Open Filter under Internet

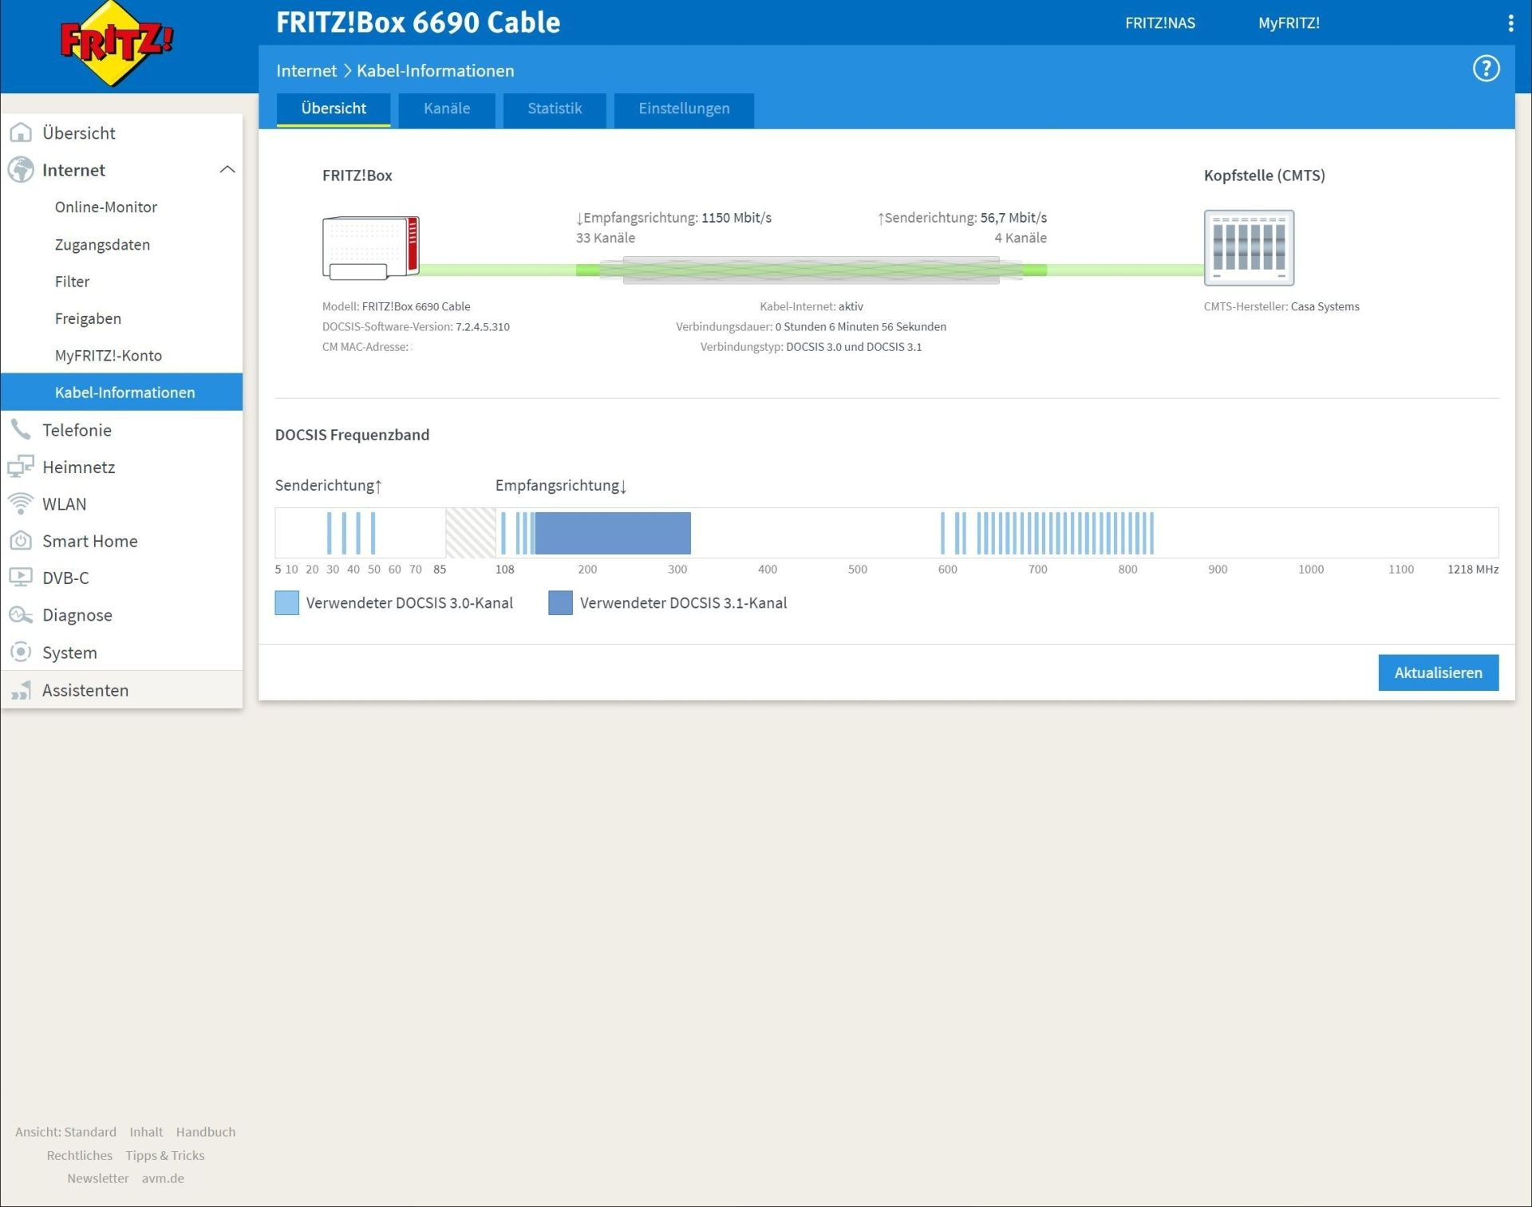coord(72,282)
